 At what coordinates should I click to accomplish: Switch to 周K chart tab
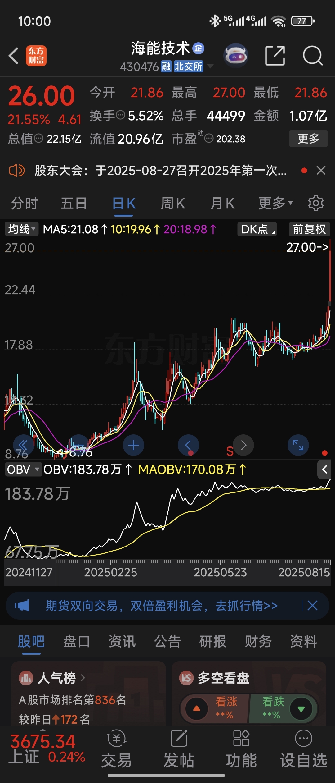tap(173, 204)
